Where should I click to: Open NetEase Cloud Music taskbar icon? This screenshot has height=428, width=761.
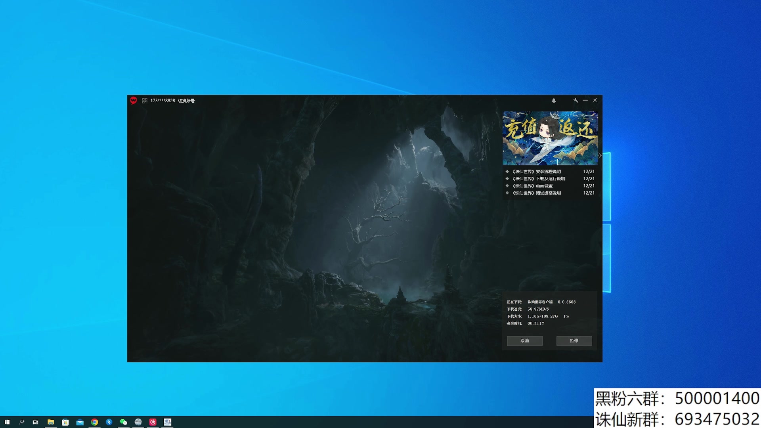(x=153, y=422)
